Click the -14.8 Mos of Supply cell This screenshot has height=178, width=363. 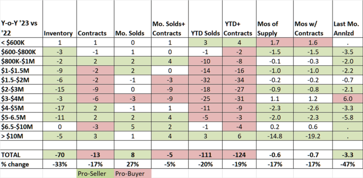275,136
